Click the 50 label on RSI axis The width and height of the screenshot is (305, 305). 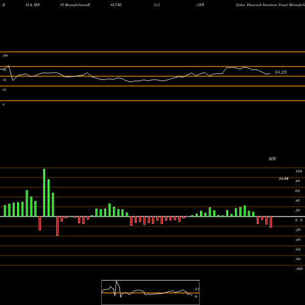[x=4, y=80]
